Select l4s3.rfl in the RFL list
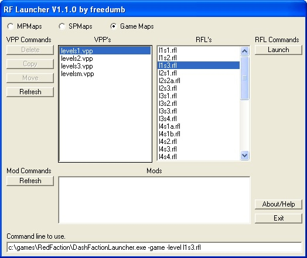Viewport: 307px width, 258px height. click(x=199, y=149)
